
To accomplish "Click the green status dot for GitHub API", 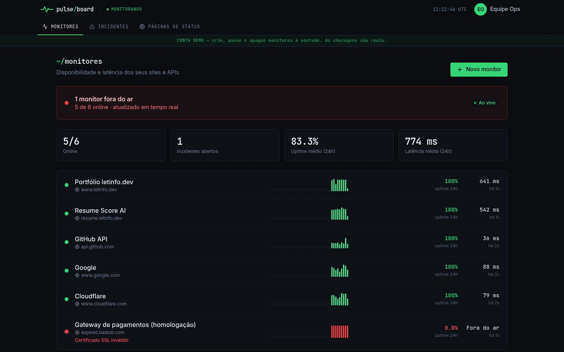I will [x=67, y=242].
